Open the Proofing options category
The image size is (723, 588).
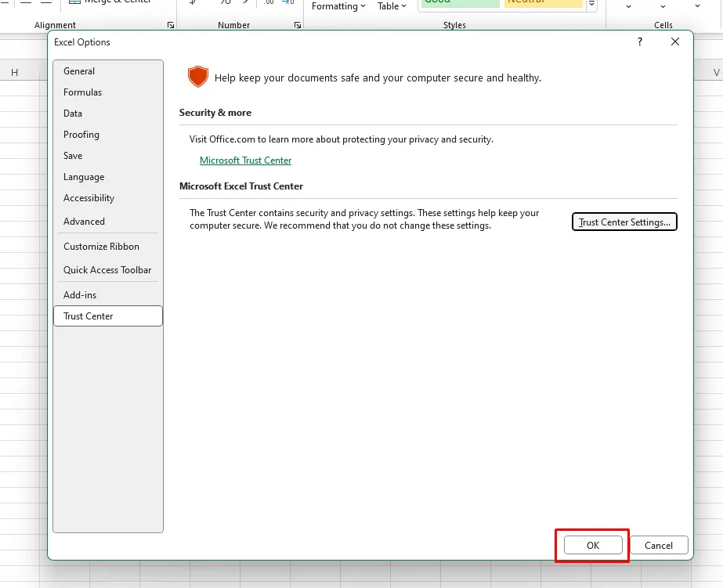point(81,135)
